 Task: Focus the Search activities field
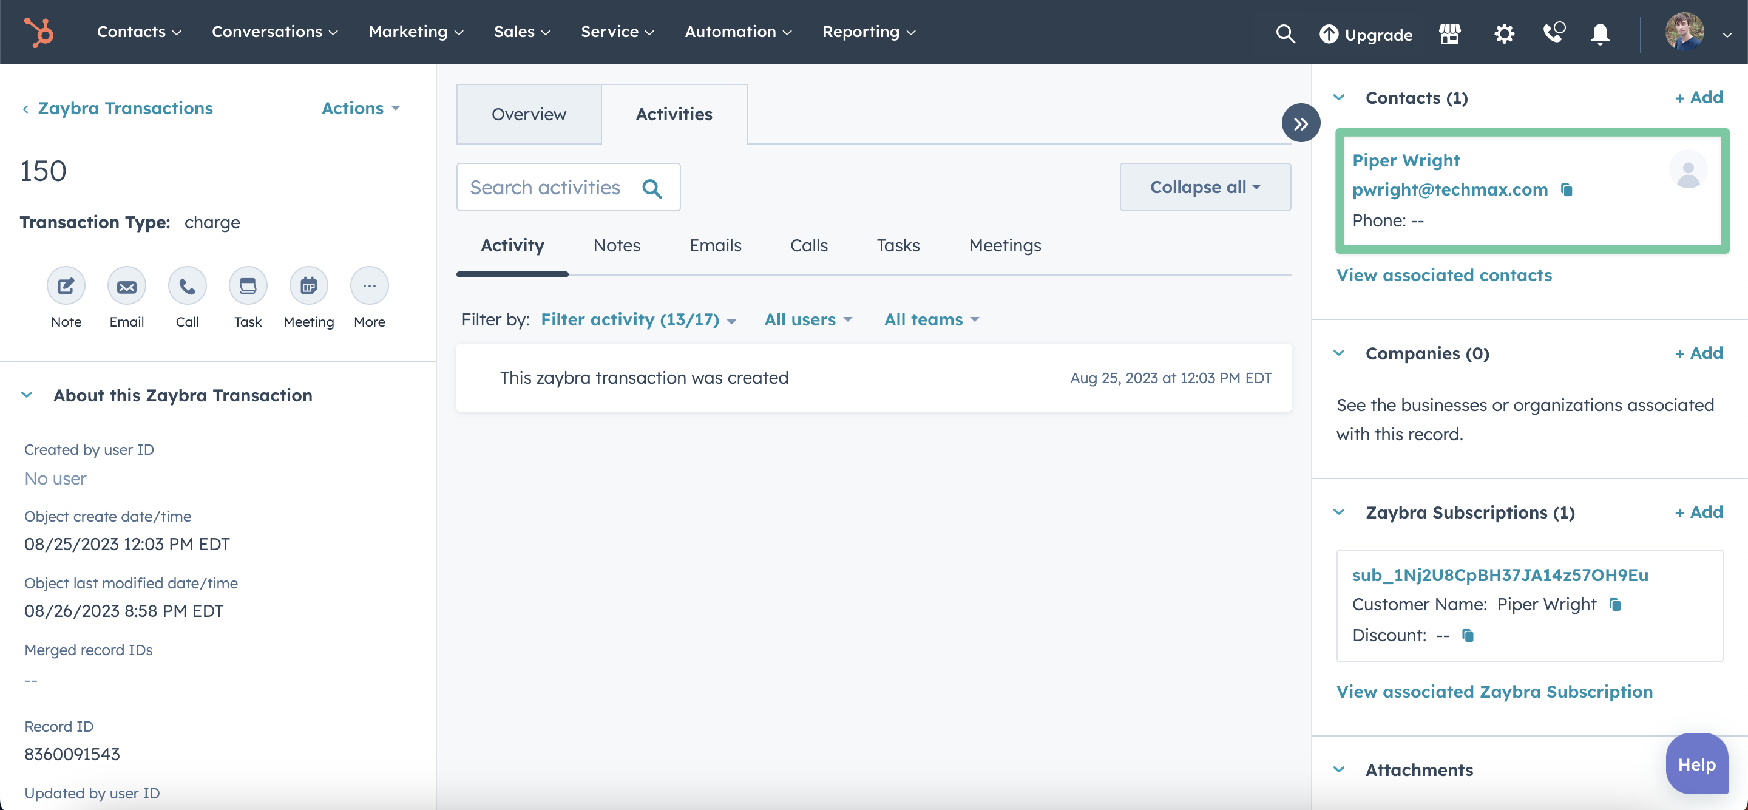pyautogui.click(x=568, y=188)
